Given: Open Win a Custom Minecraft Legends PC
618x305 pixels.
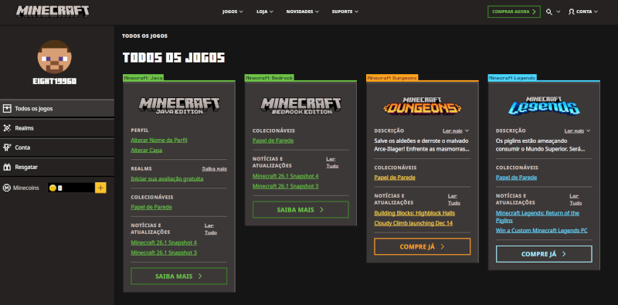Looking at the screenshot, I should point(542,231).
